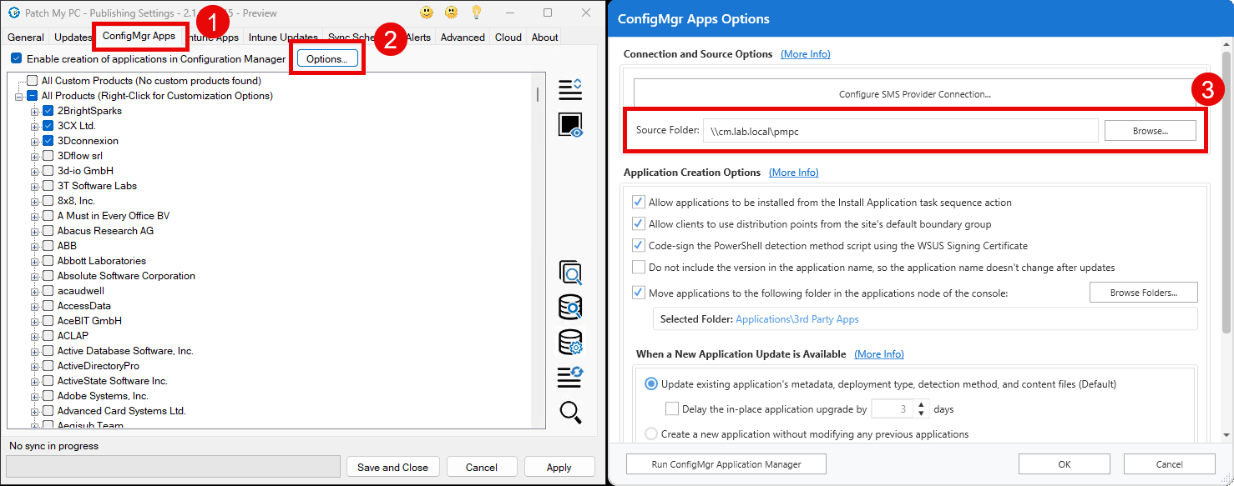
Task: Open the Cloud tab
Action: [x=508, y=37]
